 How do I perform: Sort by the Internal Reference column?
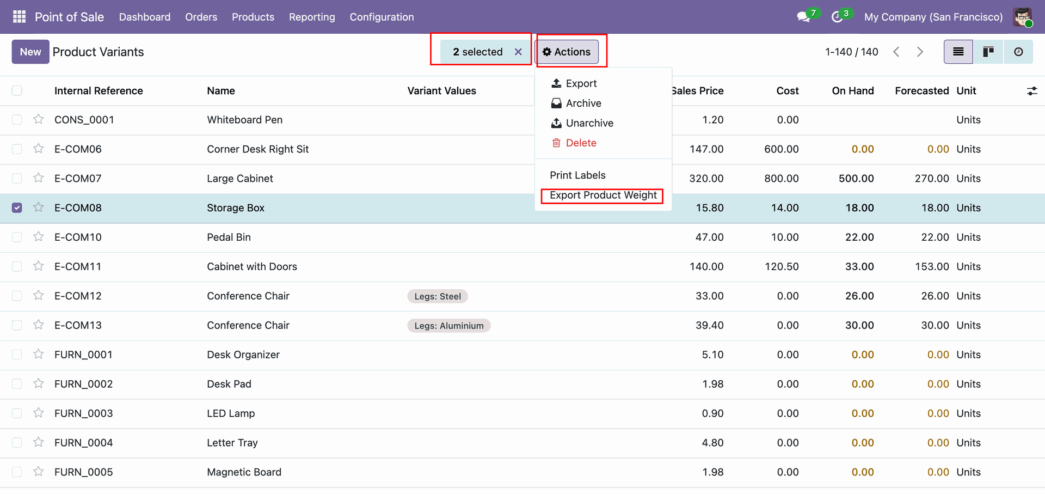point(99,90)
